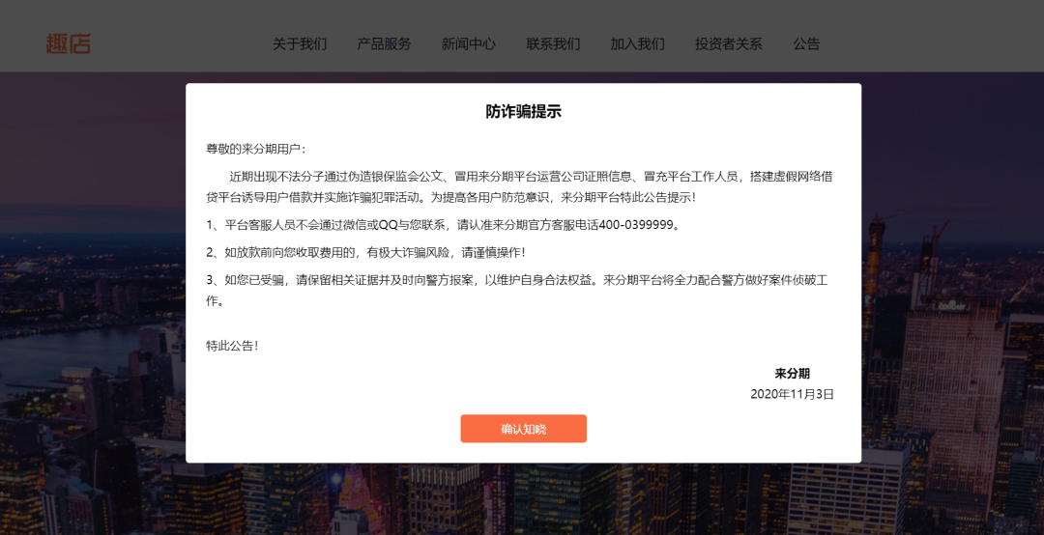Click the 防诈骗提示 dialog title

(x=523, y=111)
